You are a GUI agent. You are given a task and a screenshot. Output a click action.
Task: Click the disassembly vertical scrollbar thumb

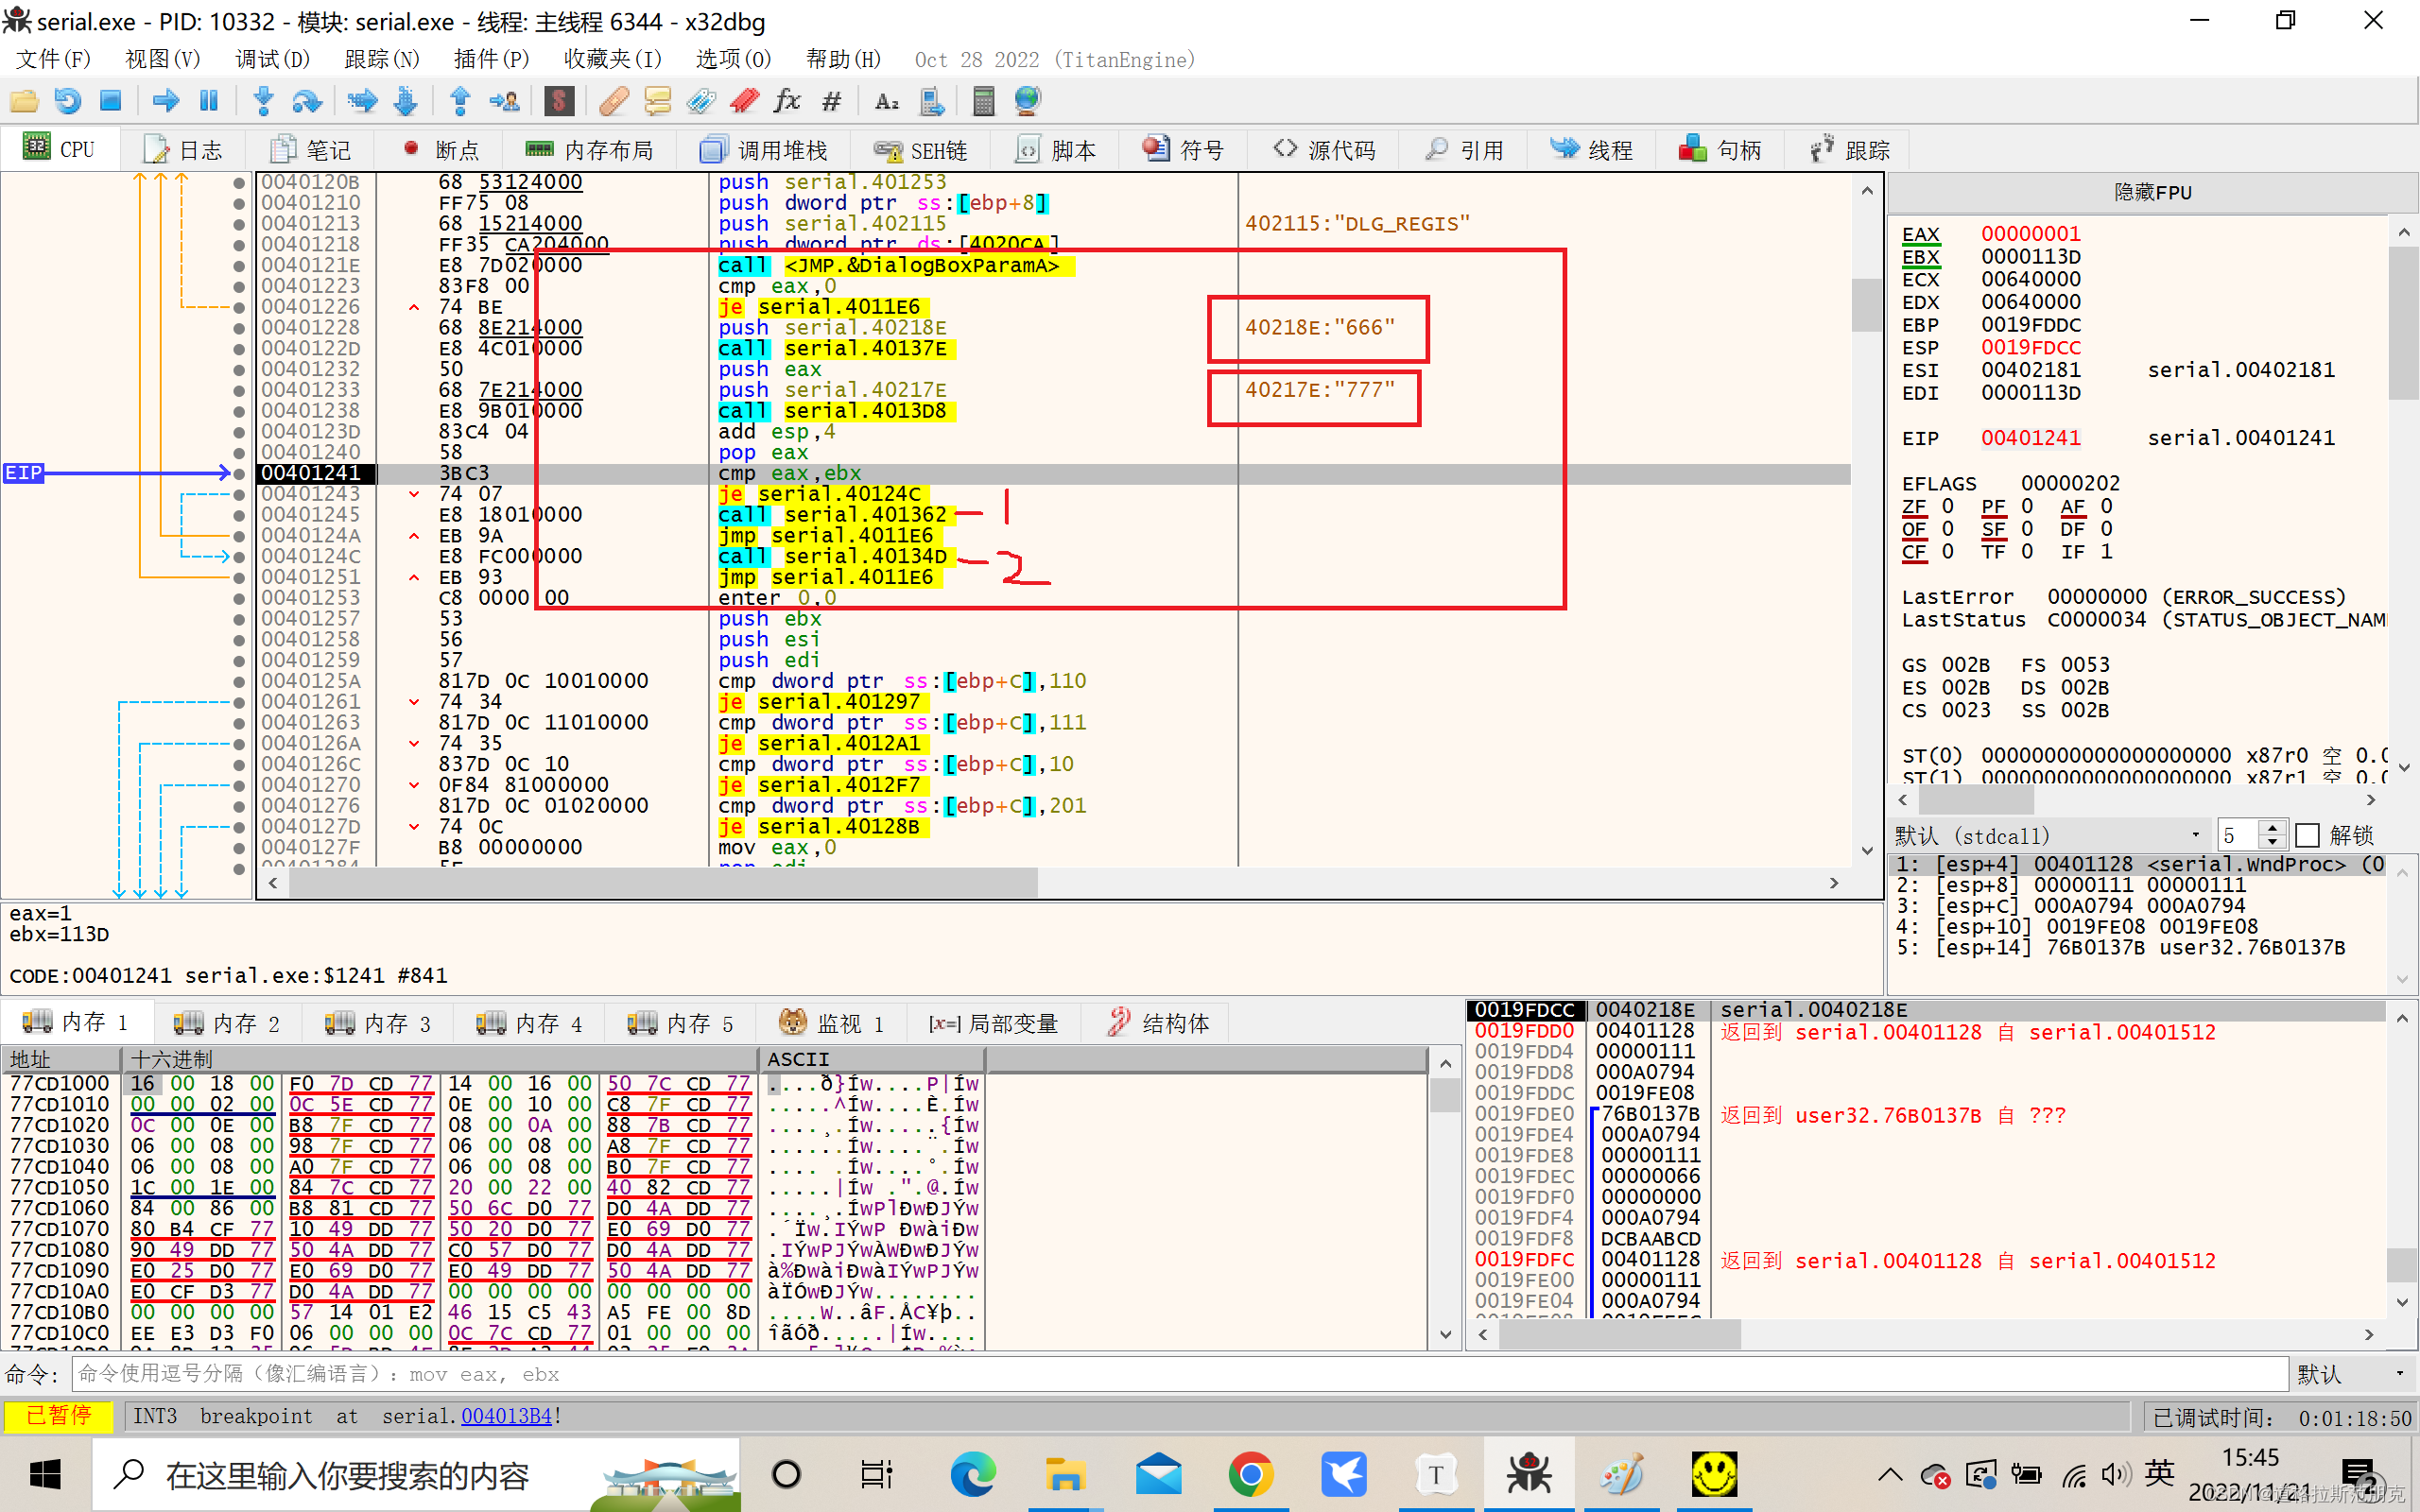click(1866, 304)
